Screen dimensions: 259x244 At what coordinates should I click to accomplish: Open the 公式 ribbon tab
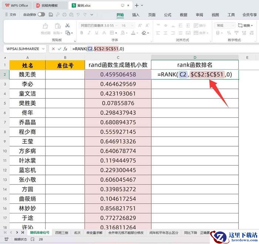coord(168,15)
